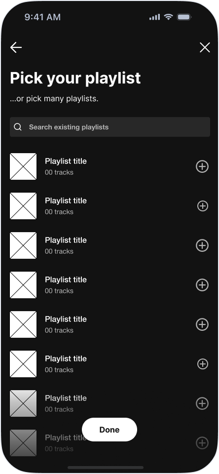This screenshot has height=474, width=219.
Task: Click the search magnifier icon
Action: point(18,127)
